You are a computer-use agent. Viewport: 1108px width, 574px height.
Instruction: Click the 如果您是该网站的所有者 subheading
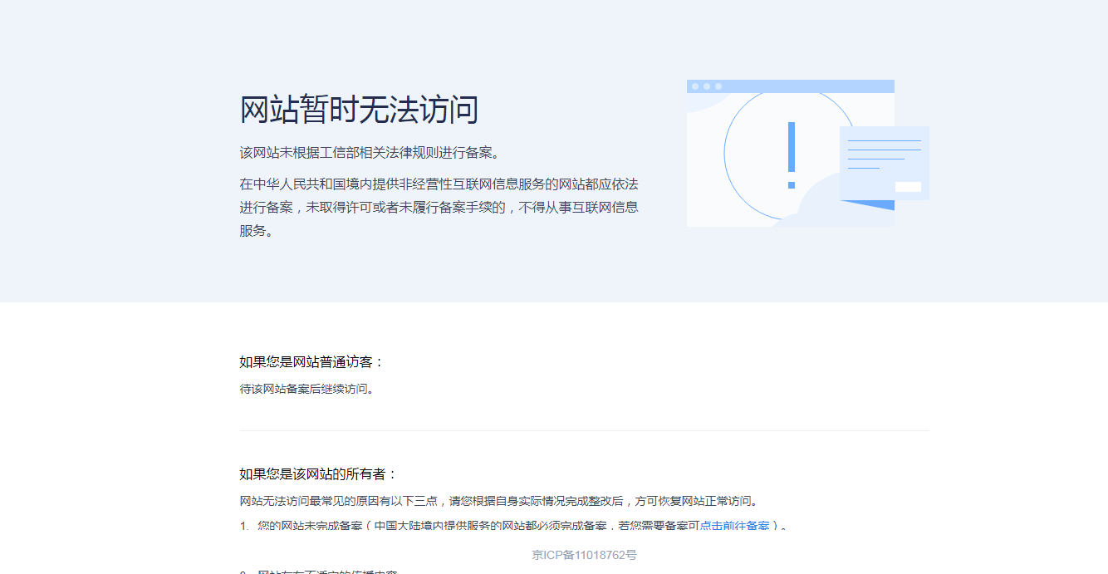[x=319, y=474]
